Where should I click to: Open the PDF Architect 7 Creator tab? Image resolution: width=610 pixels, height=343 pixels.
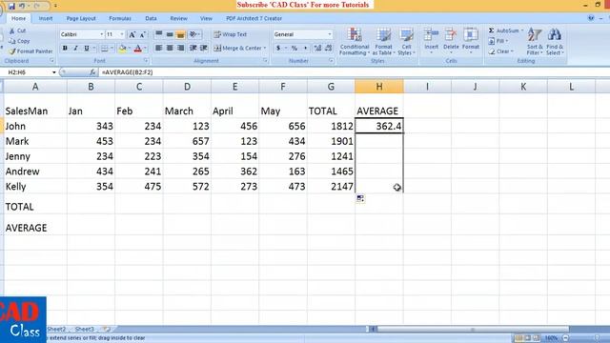254,18
